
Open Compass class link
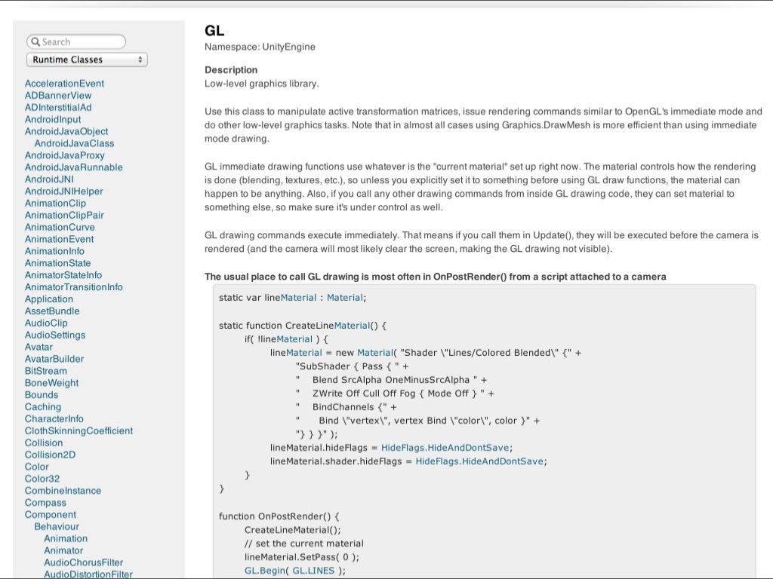tap(45, 503)
